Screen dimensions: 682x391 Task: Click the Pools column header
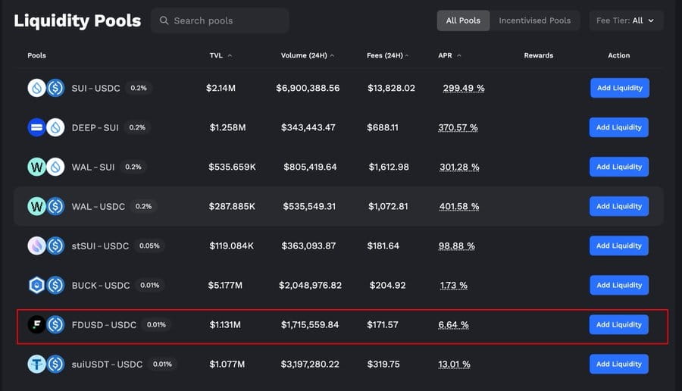click(36, 55)
